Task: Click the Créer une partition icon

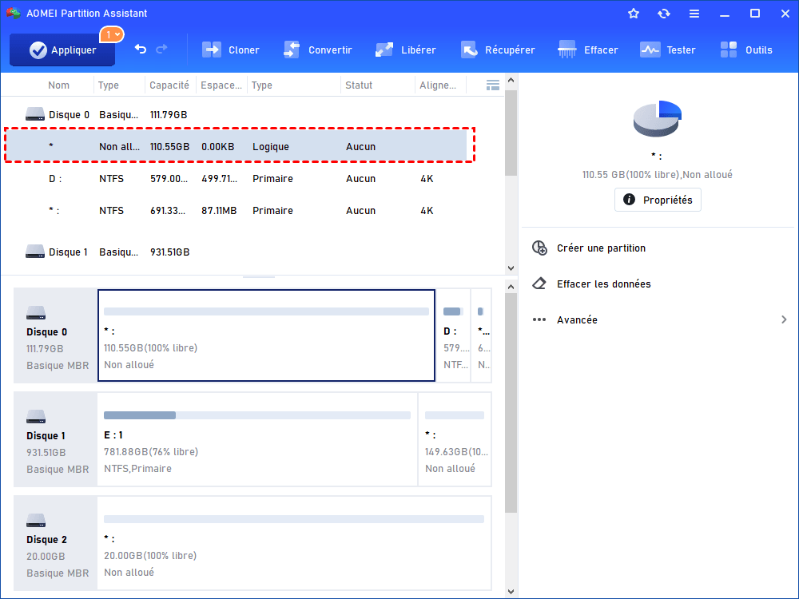Action: 539,248
